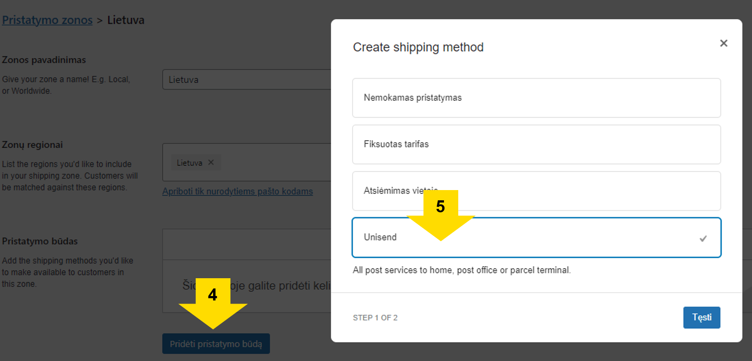Click the Create shipping method heading
Screen dimensions: 752x361
418,47
